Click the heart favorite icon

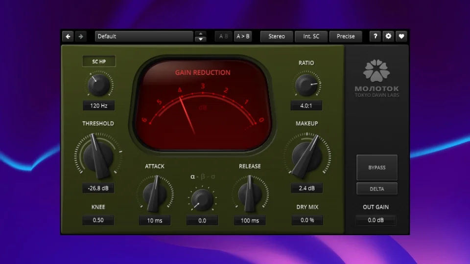pos(401,37)
